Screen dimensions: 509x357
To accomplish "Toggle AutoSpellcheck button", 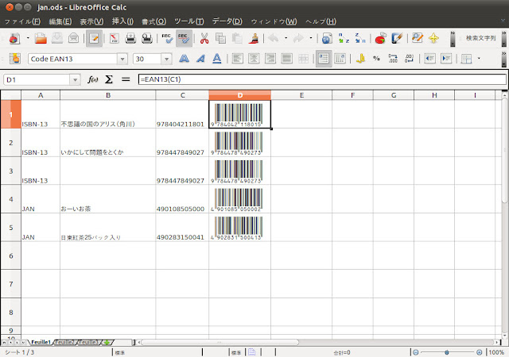I will (x=184, y=39).
